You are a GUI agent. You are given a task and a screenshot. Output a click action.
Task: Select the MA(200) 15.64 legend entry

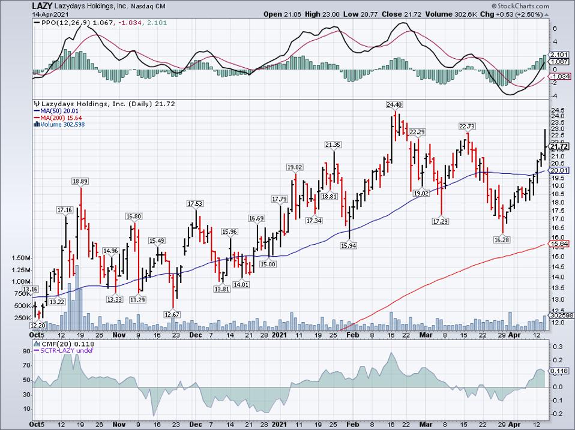point(61,118)
